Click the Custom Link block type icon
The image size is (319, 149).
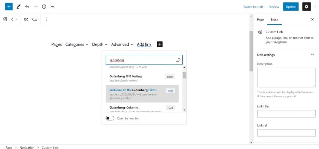click(x=5, y=19)
